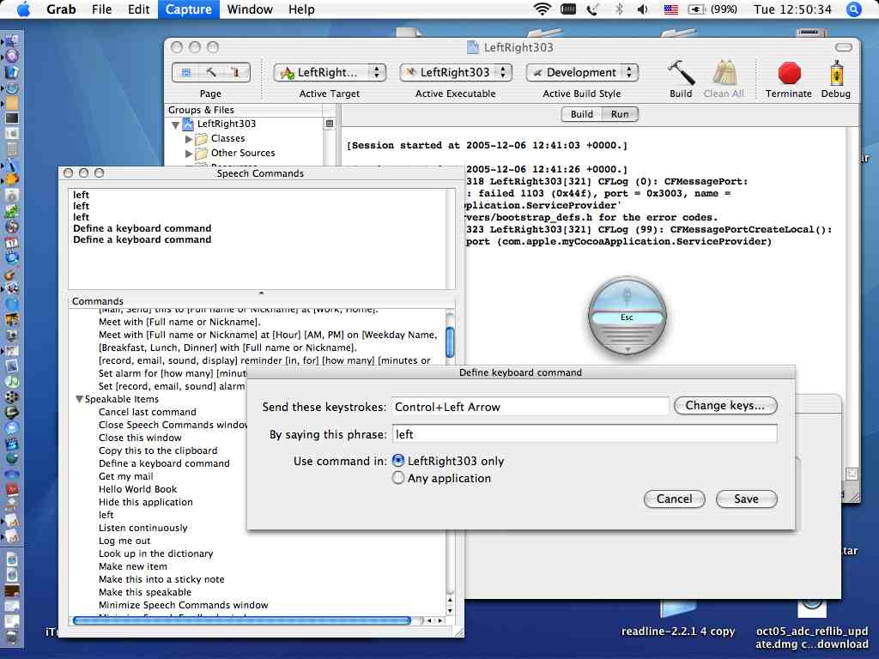Click the Other Sources folder icon
Viewport: 879px width, 659px height.
201,153
